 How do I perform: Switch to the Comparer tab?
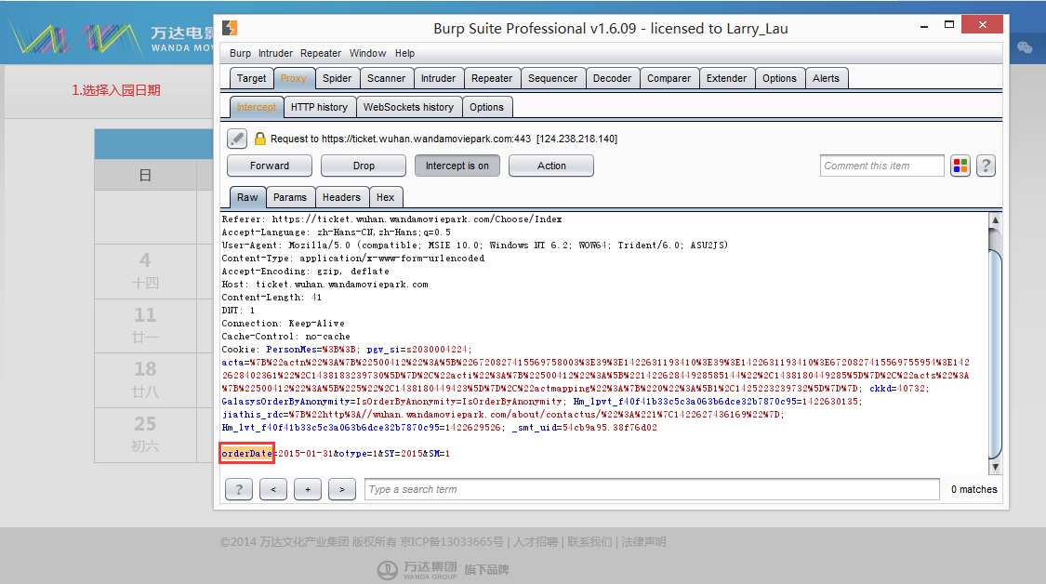pos(669,78)
